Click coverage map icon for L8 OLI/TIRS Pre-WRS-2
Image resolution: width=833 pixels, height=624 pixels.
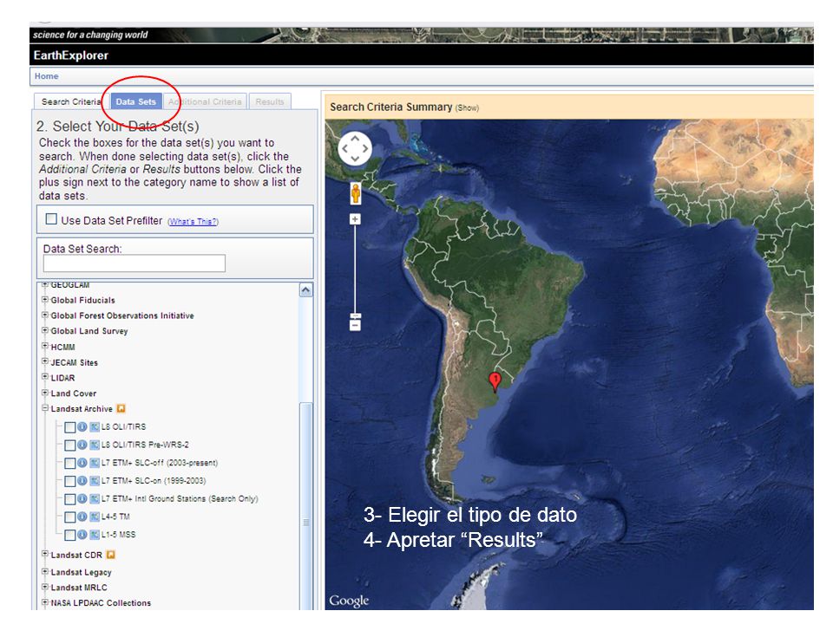[x=95, y=445]
